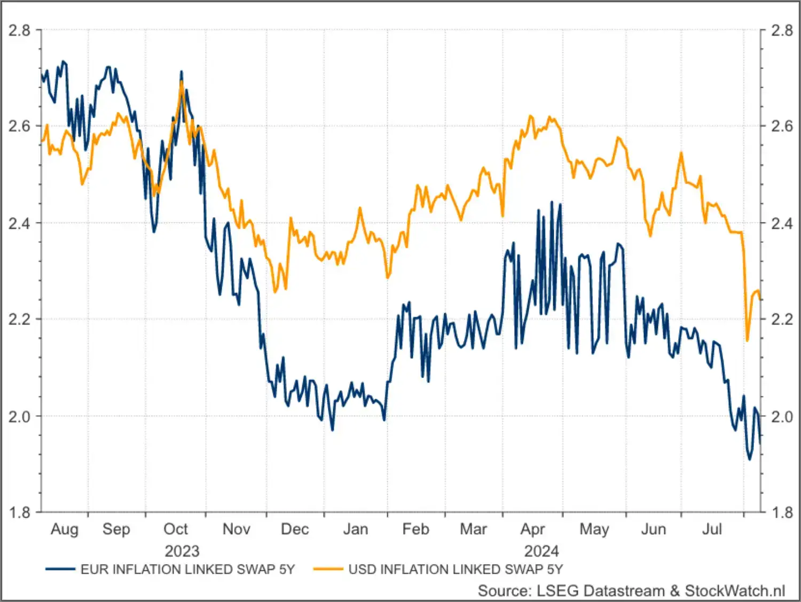Click the 2023 year label

[182, 551]
